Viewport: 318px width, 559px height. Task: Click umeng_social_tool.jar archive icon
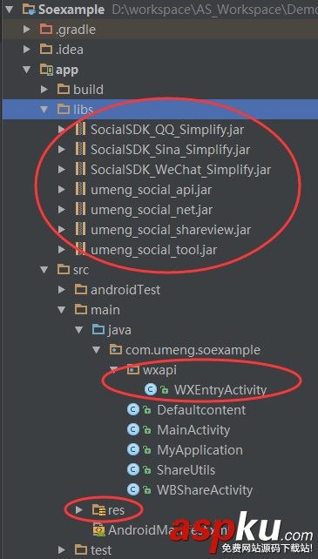(81, 249)
